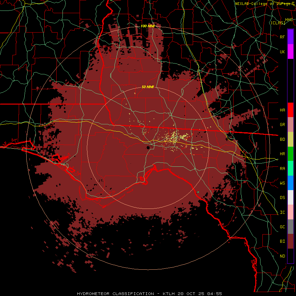Click the 50 NMI range ring label
296x296 pixels.
click(x=148, y=87)
